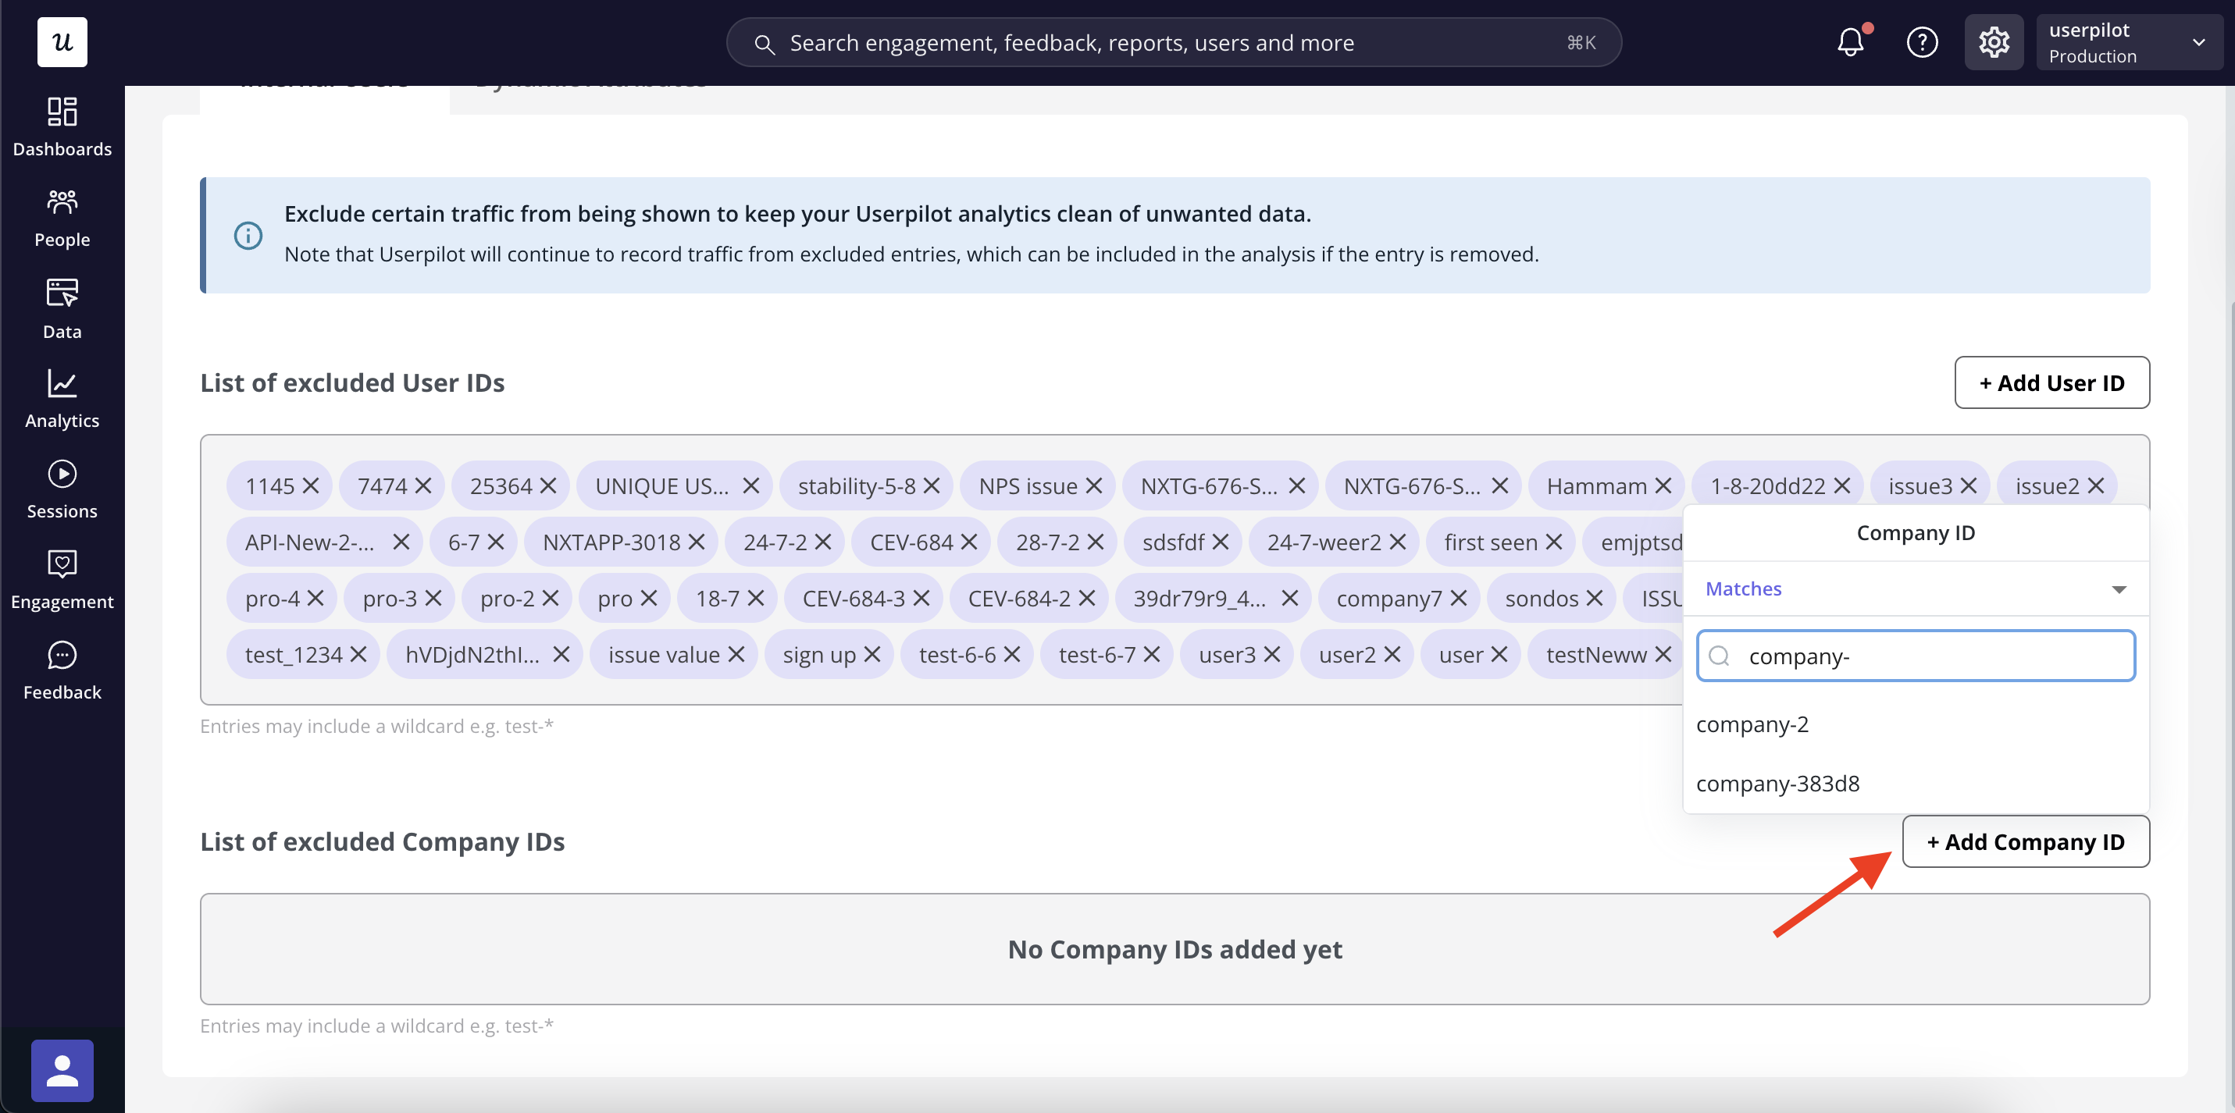
Task: Click the Add Company ID button
Action: pos(2025,841)
